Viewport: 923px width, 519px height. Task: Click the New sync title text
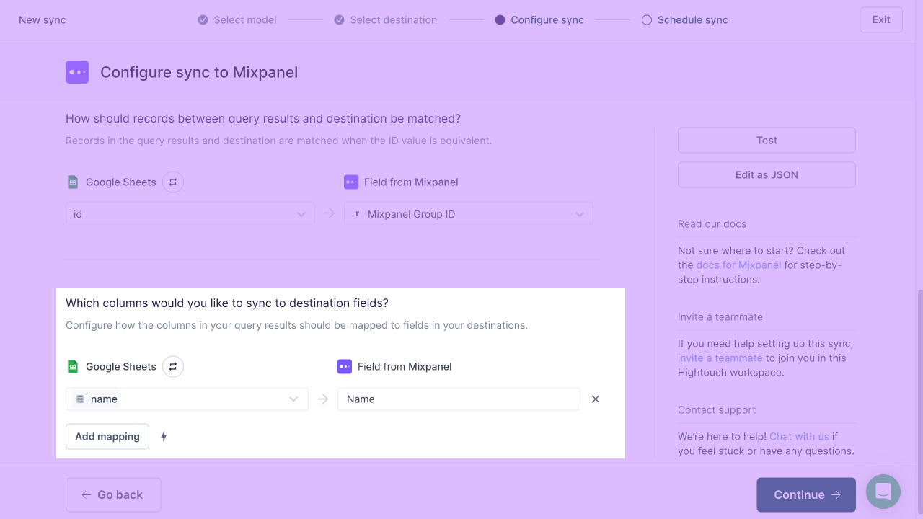coord(43,20)
